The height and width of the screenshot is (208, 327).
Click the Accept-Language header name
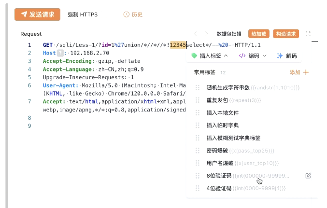point(69,69)
